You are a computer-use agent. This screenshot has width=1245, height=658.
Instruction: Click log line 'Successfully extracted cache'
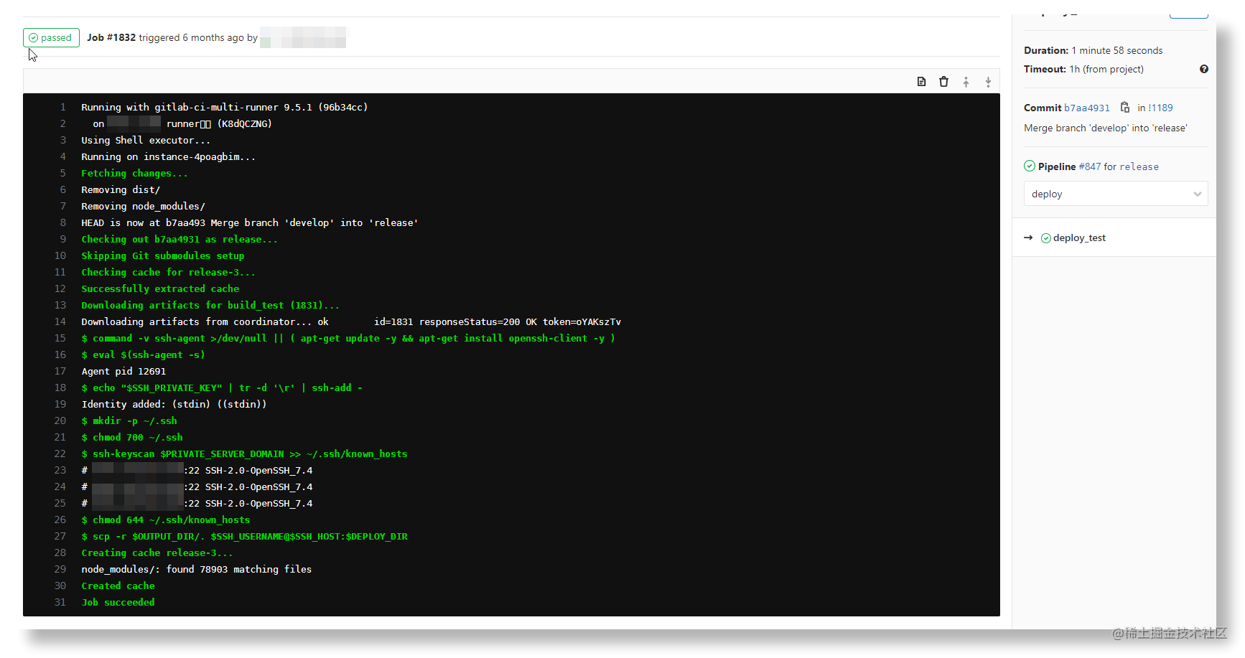[160, 288]
